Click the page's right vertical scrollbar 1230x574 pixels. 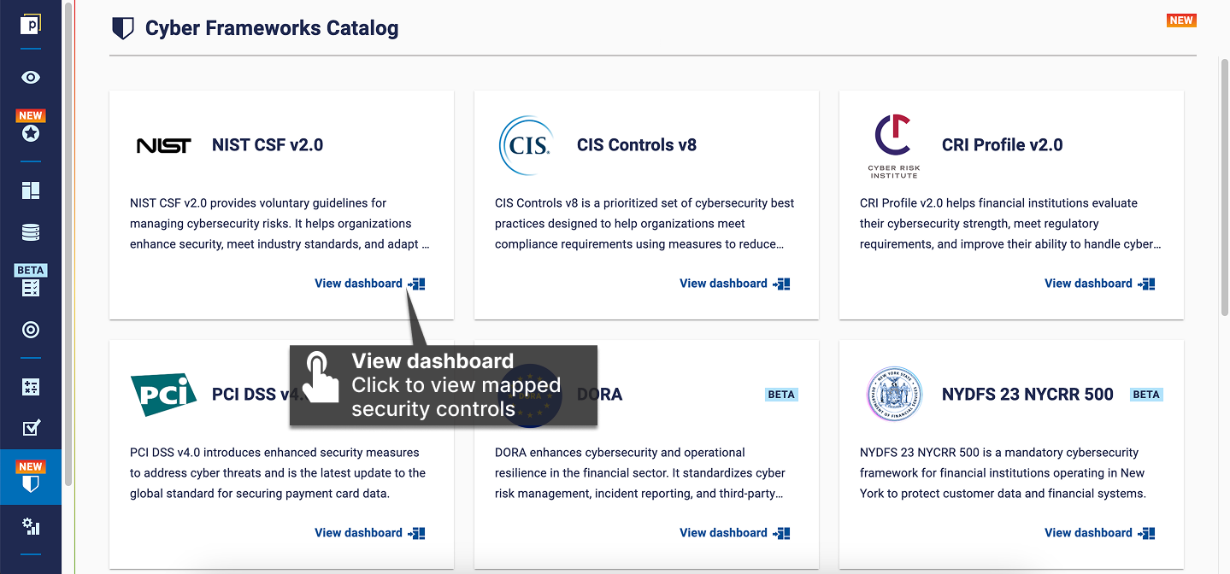(1224, 188)
